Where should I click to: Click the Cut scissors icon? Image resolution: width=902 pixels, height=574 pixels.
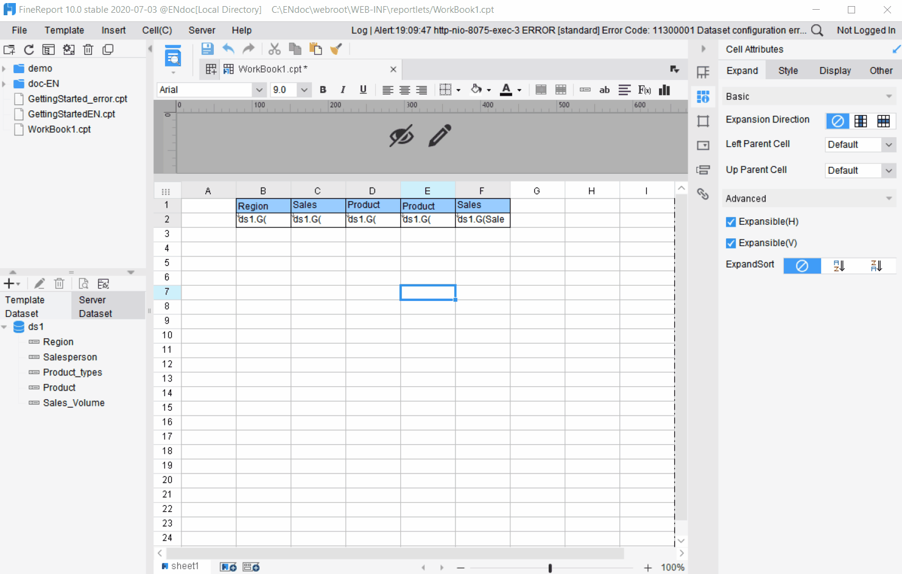point(275,49)
